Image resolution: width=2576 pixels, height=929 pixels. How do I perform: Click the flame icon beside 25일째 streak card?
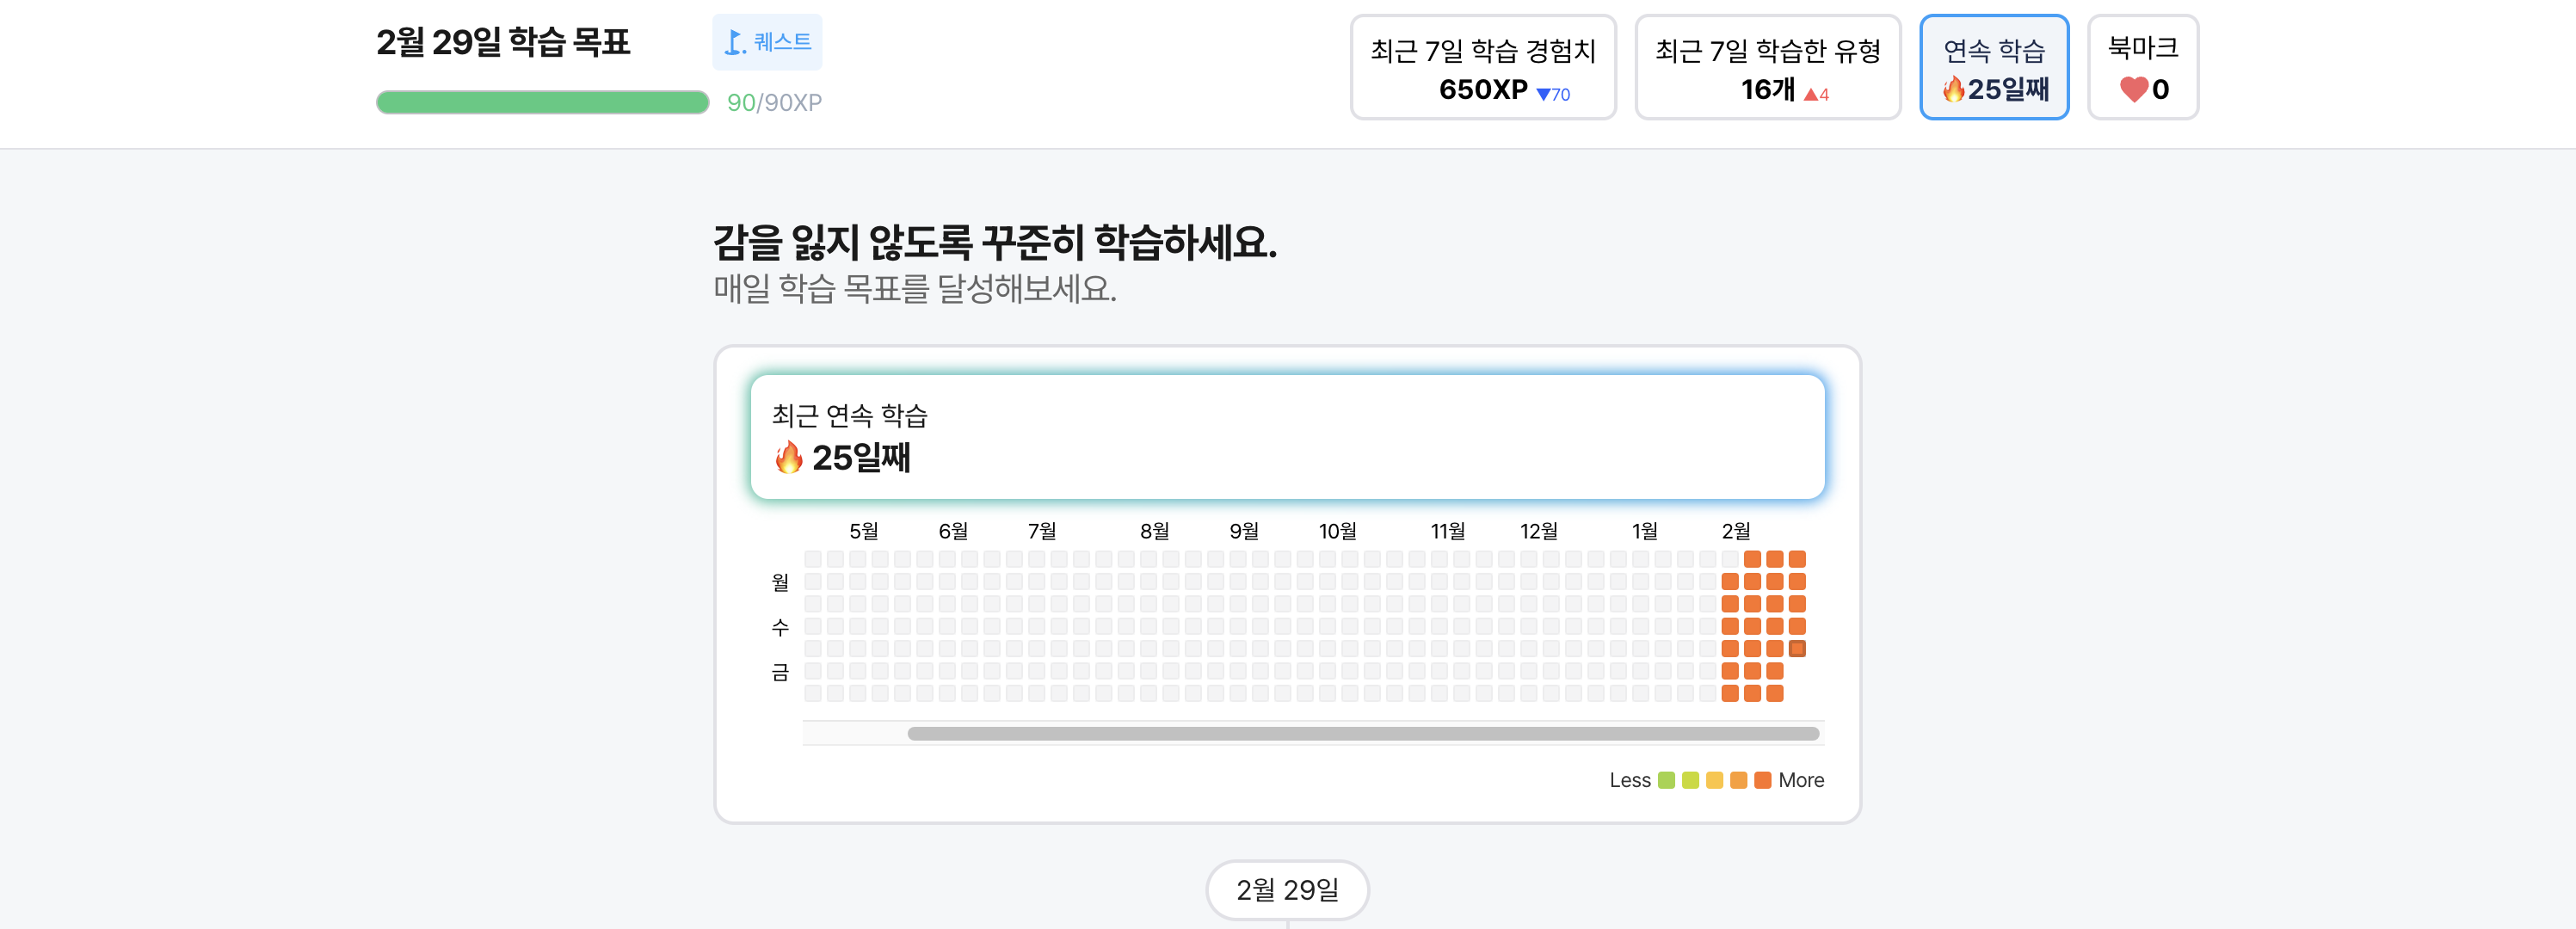pos(789,458)
